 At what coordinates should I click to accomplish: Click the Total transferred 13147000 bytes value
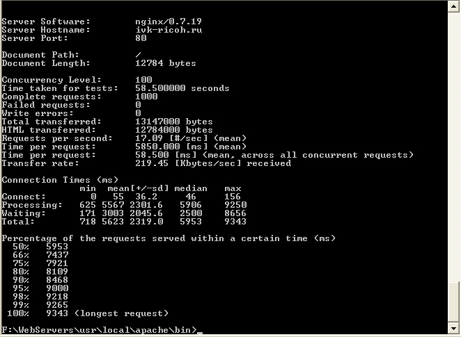[x=174, y=122]
